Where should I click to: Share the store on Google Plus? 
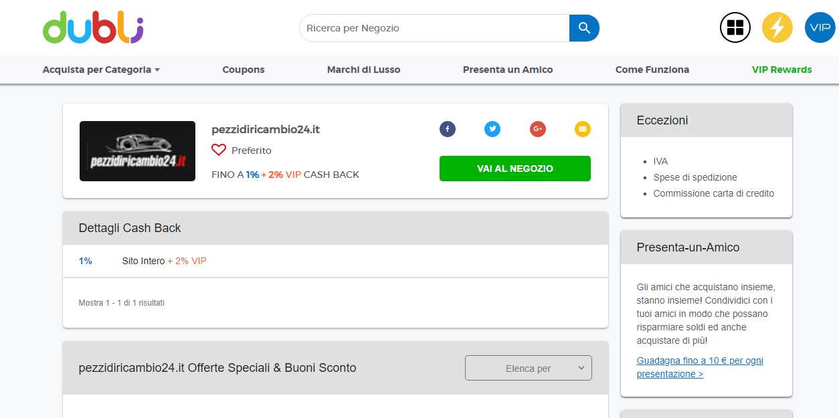[538, 129]
